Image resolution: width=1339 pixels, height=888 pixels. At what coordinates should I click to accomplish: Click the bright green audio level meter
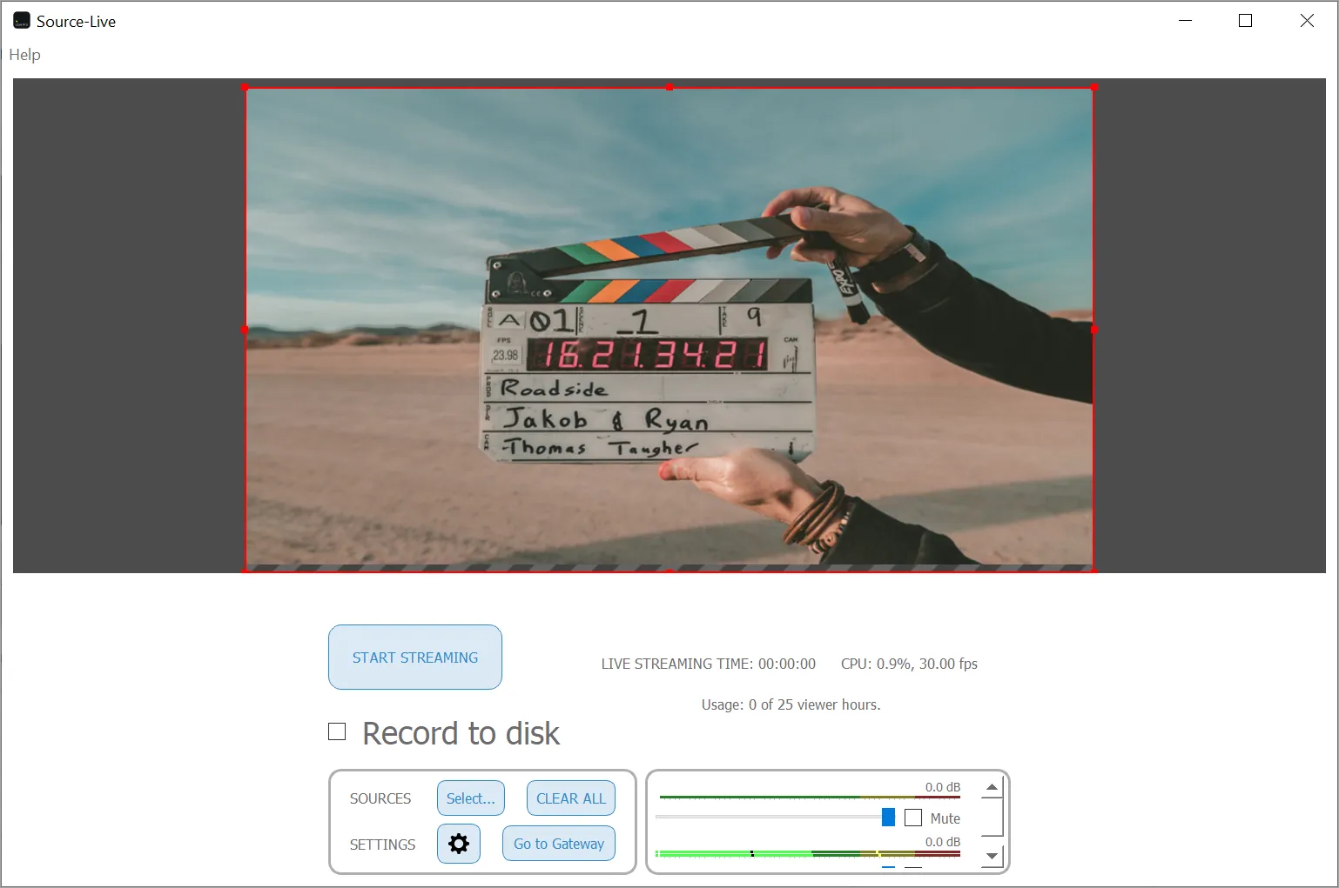(808, 854)
